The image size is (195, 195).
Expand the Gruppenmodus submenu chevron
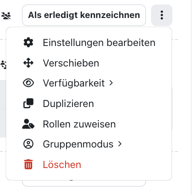[119, 144]
